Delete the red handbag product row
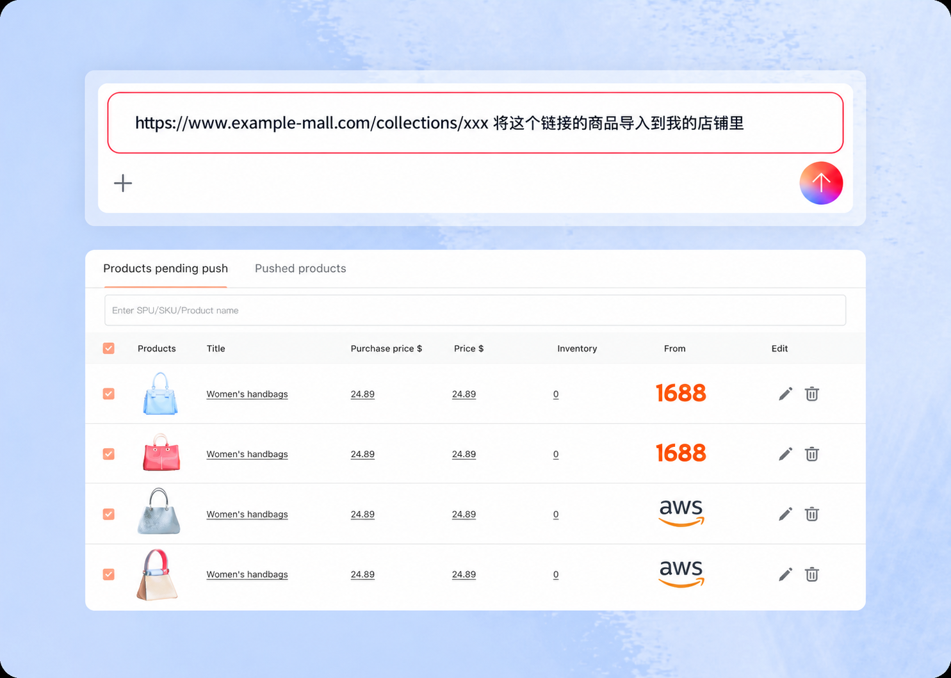The height and width of the screenshot is (678, 951). (812, 454)
